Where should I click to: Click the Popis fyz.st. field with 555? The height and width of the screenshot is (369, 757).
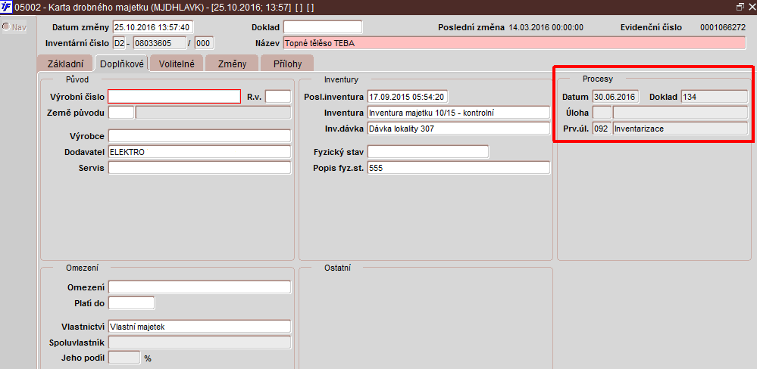[458, 168]
